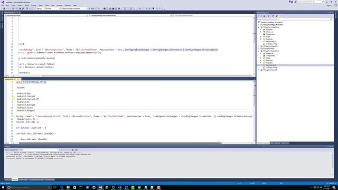Select packages.config under CSharpXamlApp.Droid
This screenshot has height=190, width=338.
[271, 44]
